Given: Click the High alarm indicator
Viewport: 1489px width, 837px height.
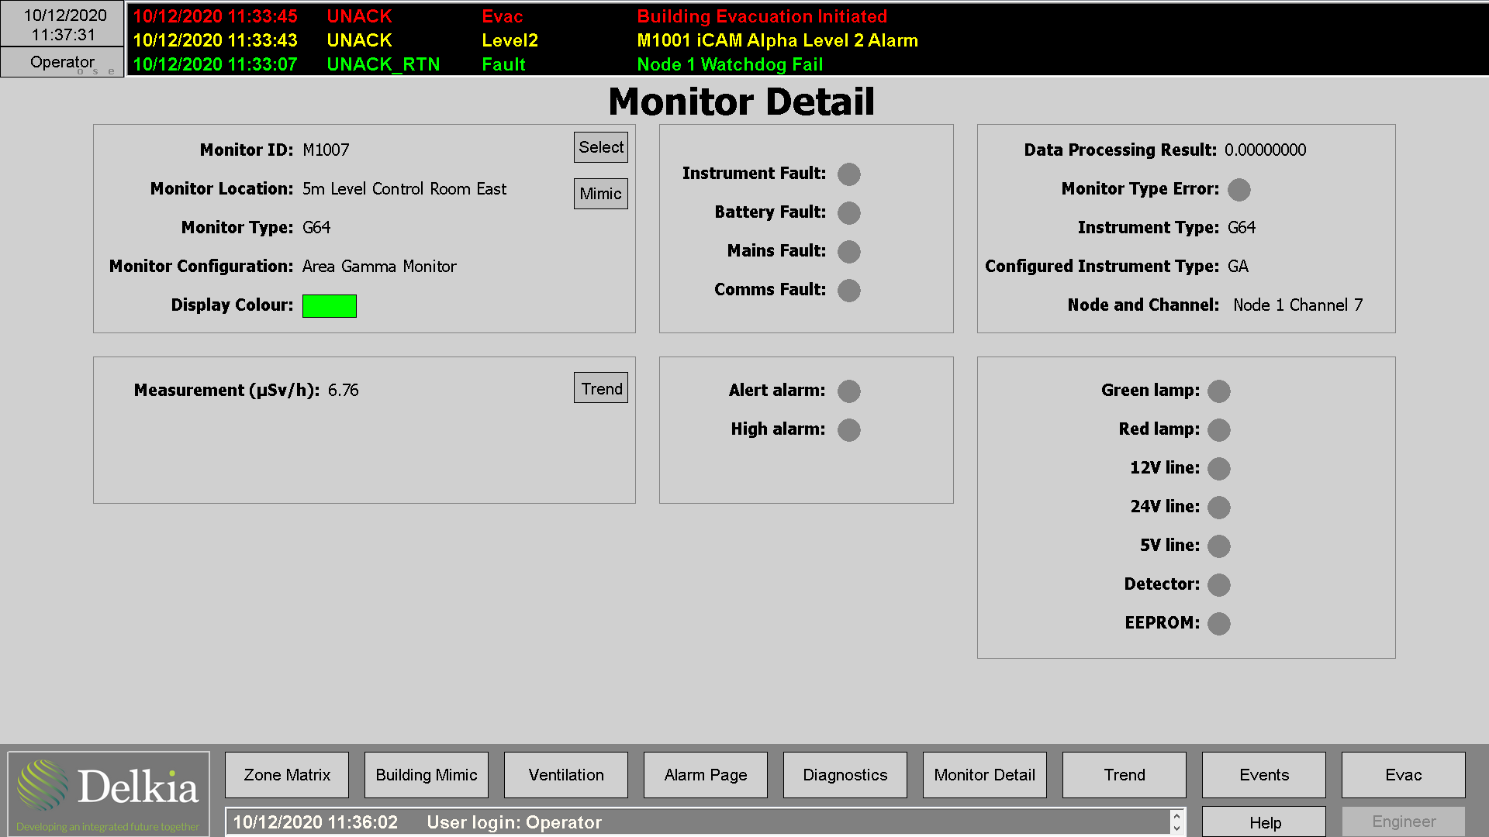Looking at the screenshot, I should [848, 430].
